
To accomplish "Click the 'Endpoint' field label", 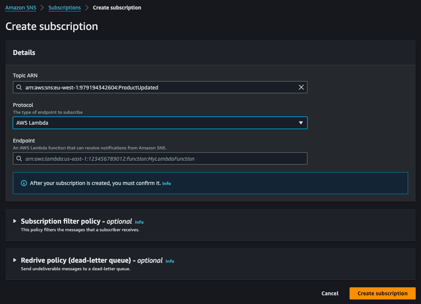I will coord(24,141).
